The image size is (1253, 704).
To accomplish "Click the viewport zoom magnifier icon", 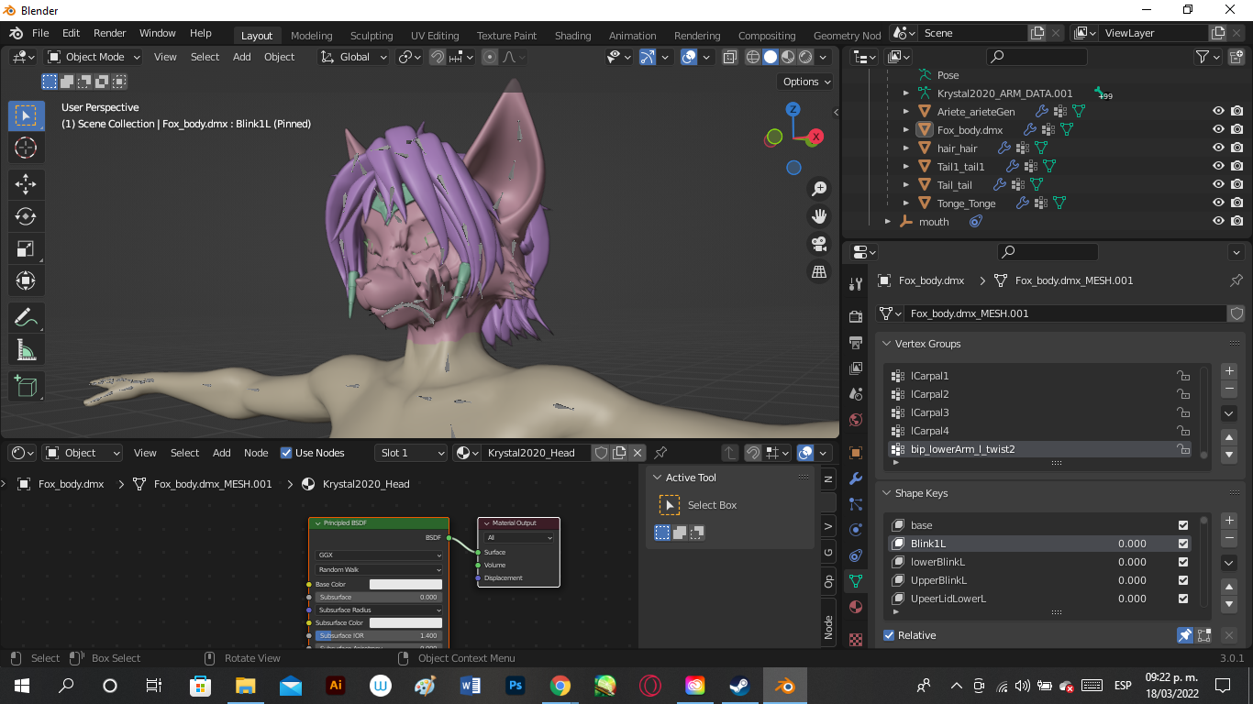I will [x=818, y=189].
